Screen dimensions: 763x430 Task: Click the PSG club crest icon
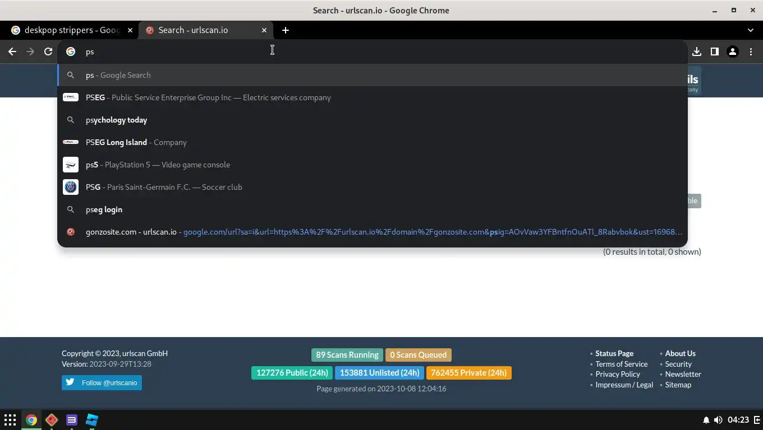[x=71, y=187]
